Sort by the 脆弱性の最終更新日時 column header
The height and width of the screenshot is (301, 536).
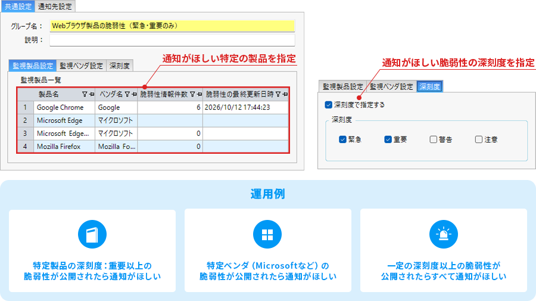tap(239, 94)
